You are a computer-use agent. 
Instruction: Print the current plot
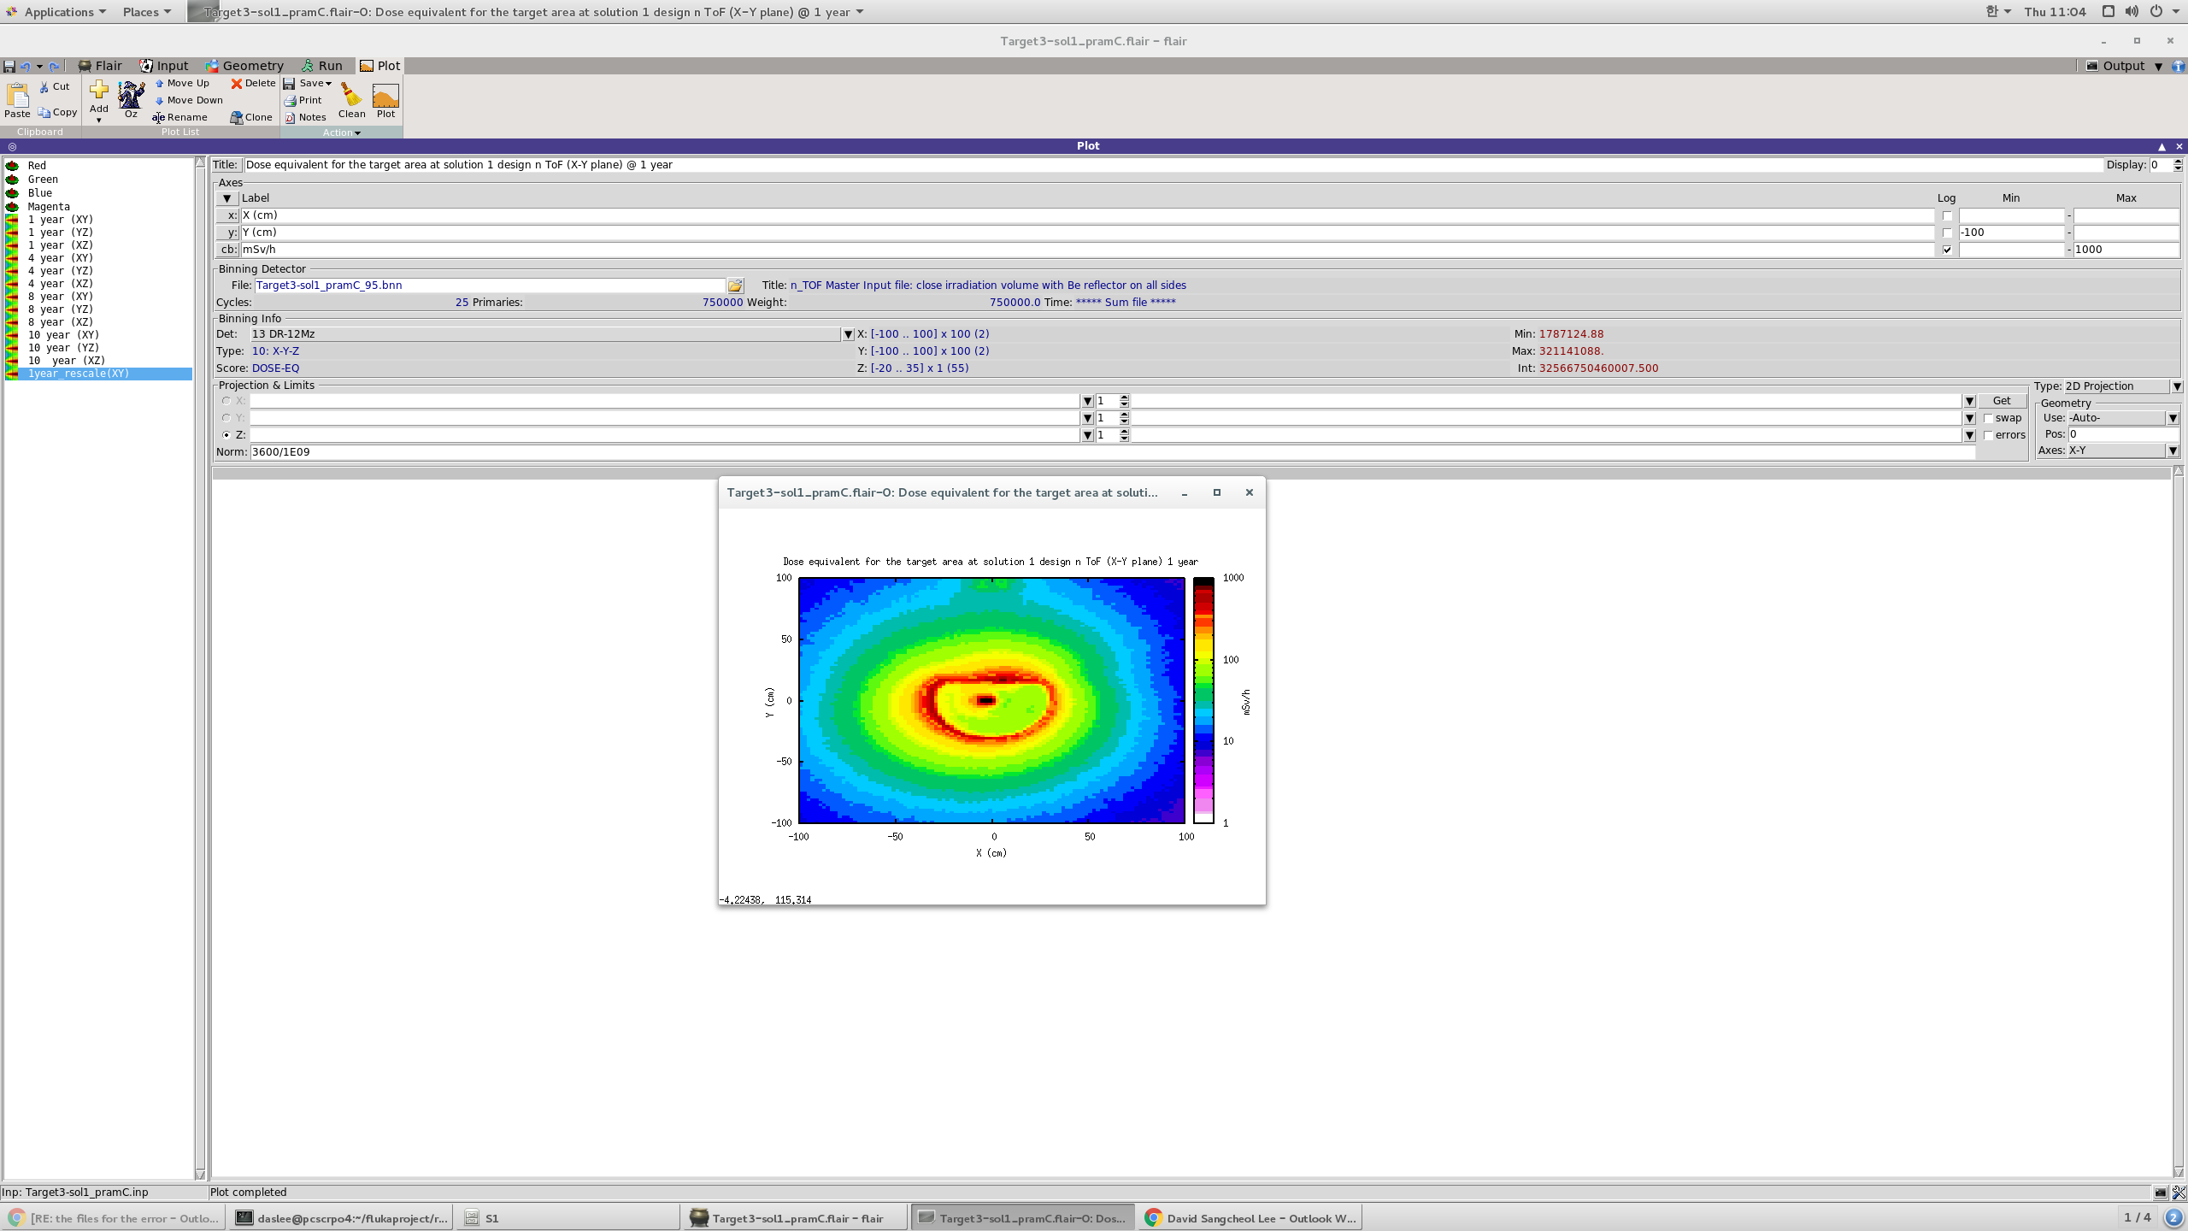303,100
